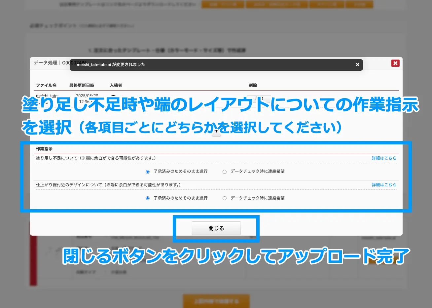Image resolution: width=432 pixels, height=308 pixels.
Task: Expand the collapsed control above 作業指示 section
Action: point(216,133)
